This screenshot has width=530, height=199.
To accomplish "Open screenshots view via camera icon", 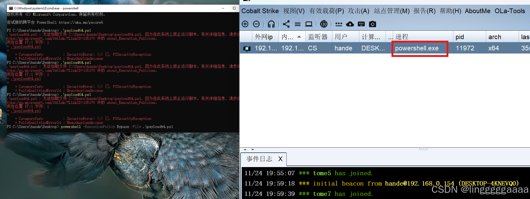I will [x=372, y=24].
